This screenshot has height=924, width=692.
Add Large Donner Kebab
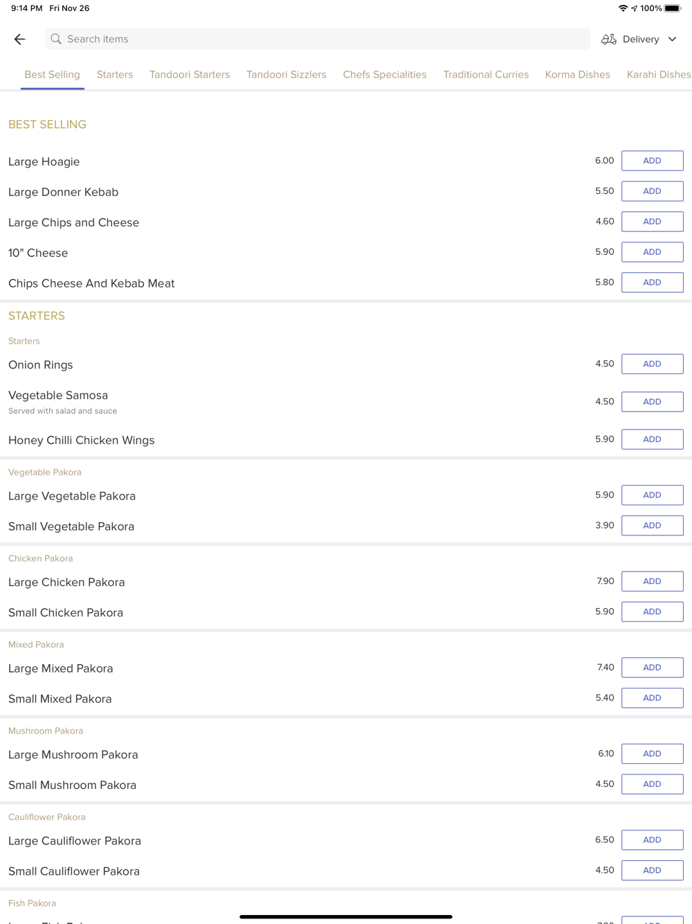coord(652,191)
